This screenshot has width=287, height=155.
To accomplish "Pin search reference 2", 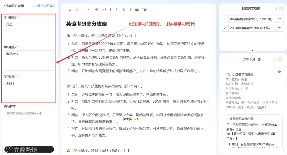I will 280,28.
